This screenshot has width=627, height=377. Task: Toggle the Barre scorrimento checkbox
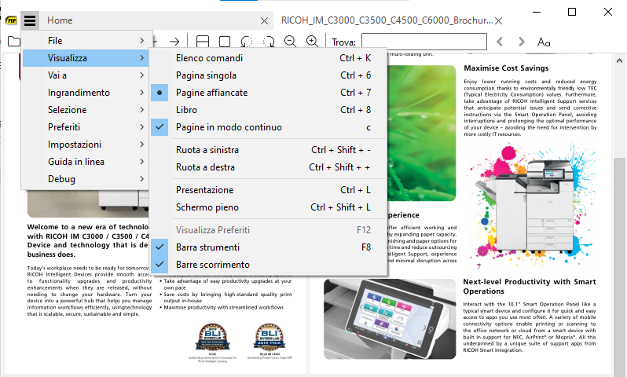click(268, 265)
